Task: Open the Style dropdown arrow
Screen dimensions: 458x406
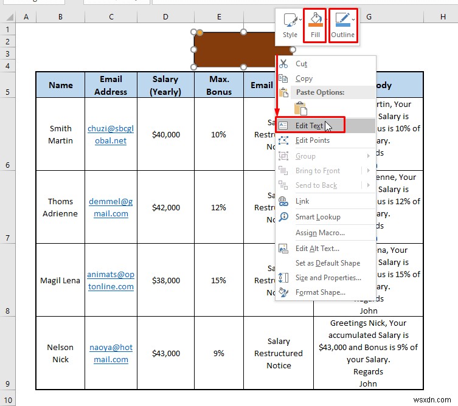Action: [300, 19]
